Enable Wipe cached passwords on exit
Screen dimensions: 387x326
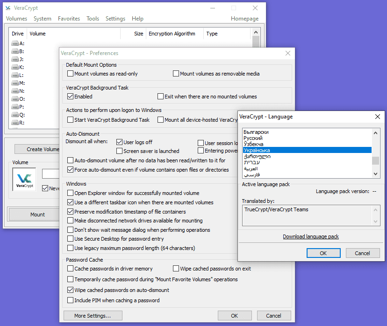click(176, 269)
